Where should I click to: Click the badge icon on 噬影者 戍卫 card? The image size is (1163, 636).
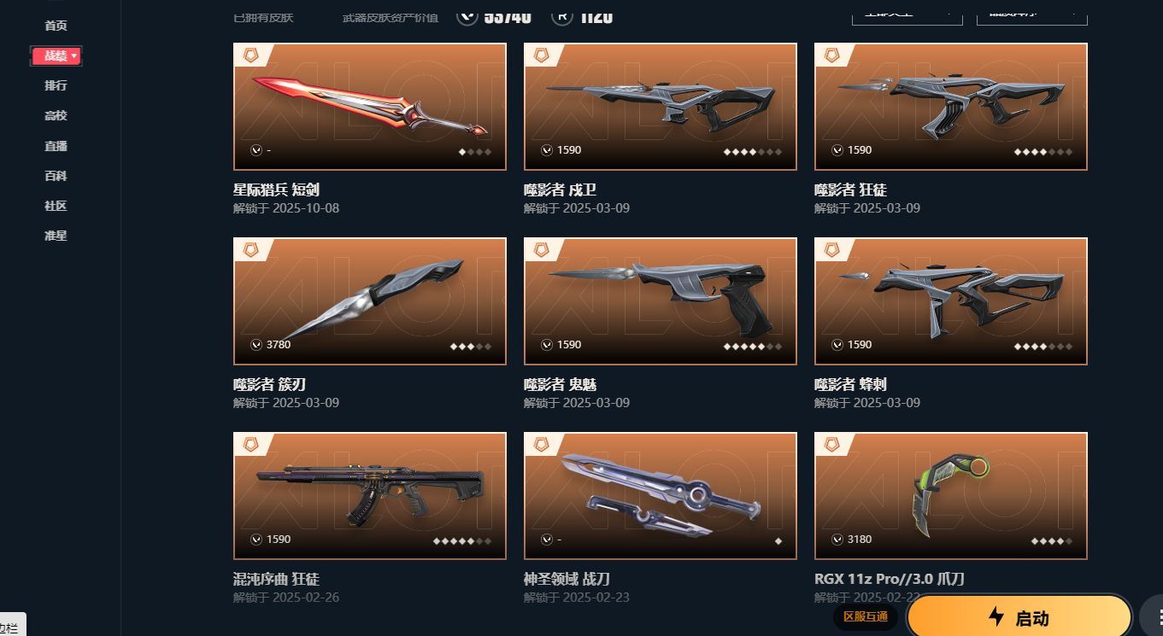tap(540, 55)
